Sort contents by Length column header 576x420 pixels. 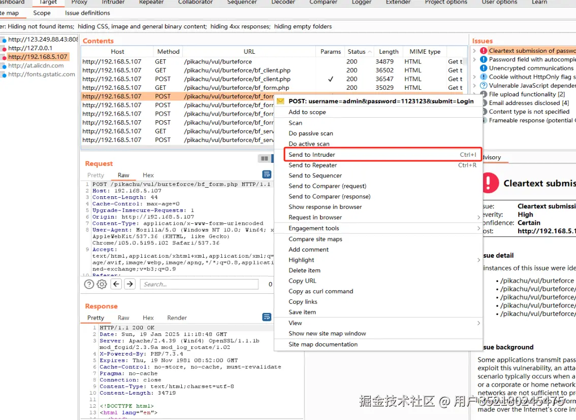(x=389, y=52)
